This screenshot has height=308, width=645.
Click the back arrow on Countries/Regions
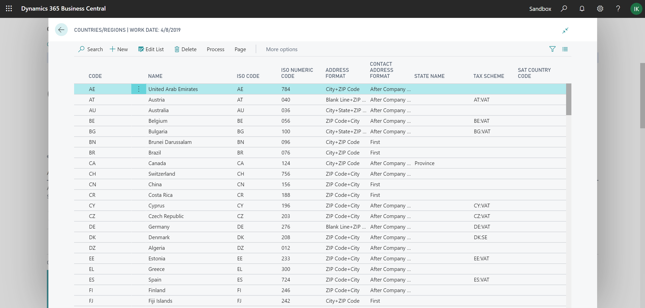click(x=61, y=29)
